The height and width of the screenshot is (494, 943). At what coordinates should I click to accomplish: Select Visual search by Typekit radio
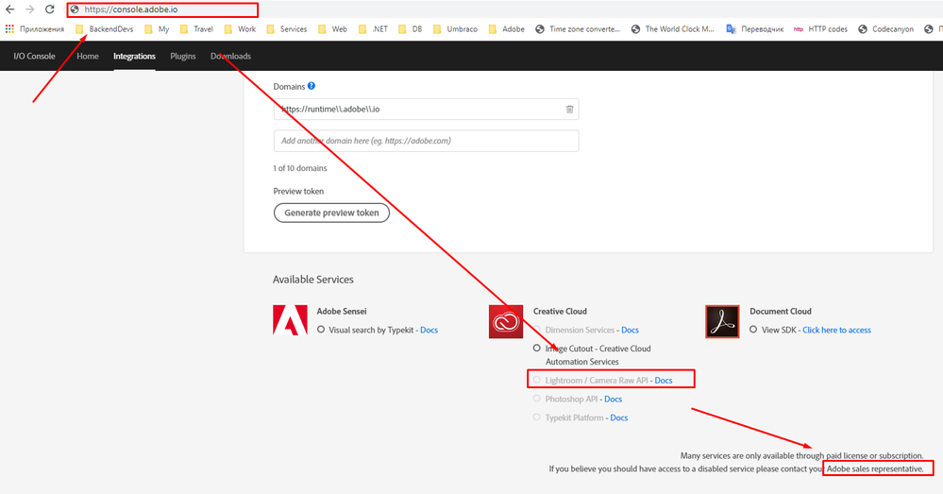(321, 329)
